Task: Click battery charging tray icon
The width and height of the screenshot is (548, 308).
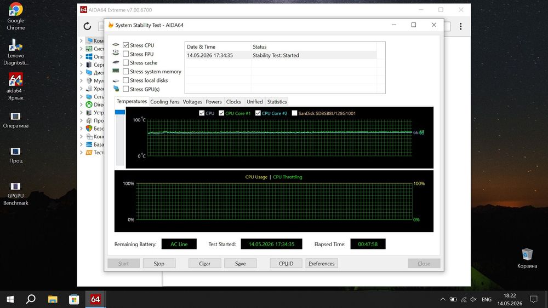Action: tap(453, 299)
